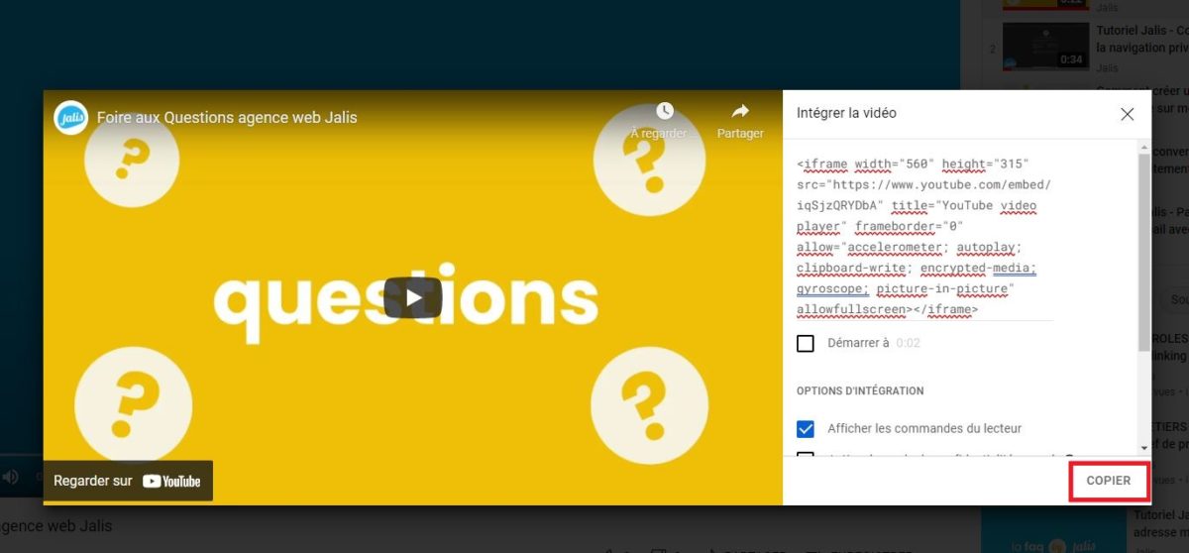
Task: Click the volume speaker icon behind dialog
Action: (11, 478)
